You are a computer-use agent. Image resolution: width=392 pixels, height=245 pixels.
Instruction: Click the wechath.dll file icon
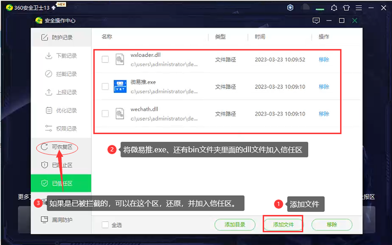[120, 113]
